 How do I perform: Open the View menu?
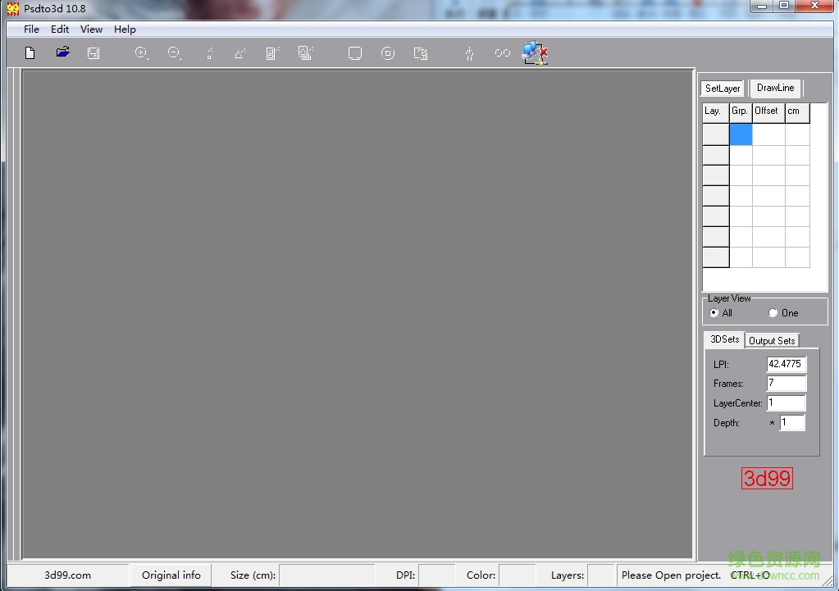(91, 30)
